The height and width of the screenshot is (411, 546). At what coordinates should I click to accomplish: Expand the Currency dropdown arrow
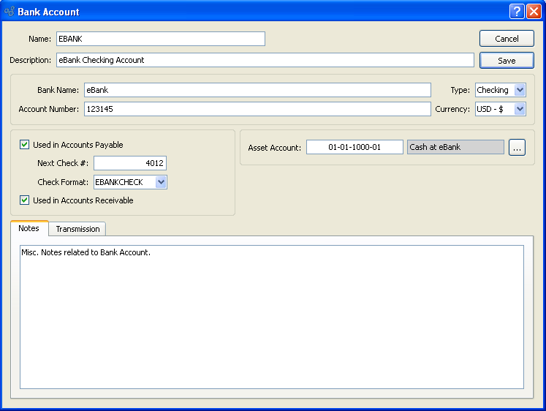pyautogui.click(x=520, y=109)
